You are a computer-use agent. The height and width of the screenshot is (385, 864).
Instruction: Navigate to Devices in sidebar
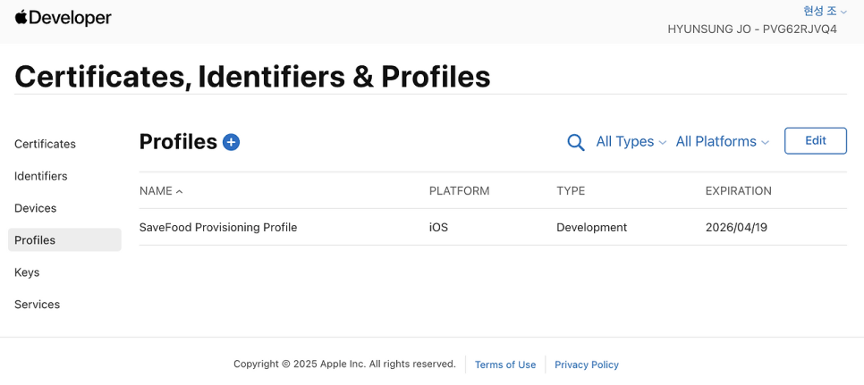(x=36, y=208)
